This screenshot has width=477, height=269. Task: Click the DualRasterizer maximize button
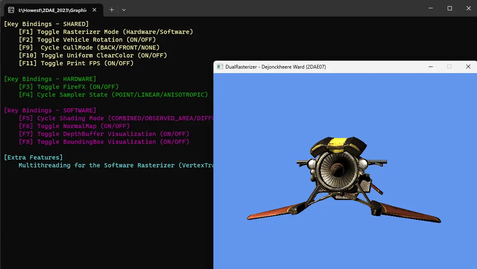pyautogui.click(x=449, y=67)
